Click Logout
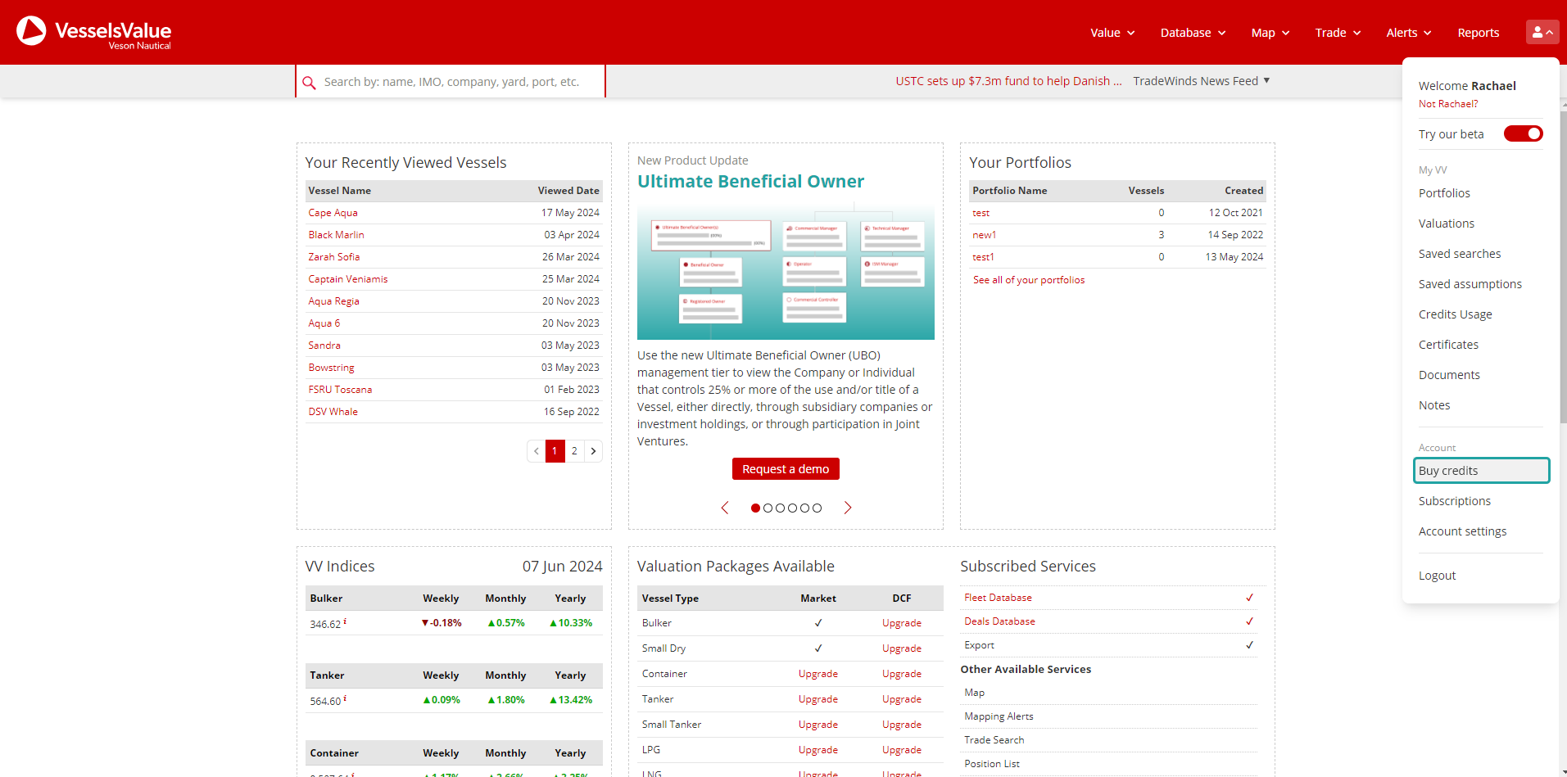This screenshot has height=777, width=1567. 1437,576
